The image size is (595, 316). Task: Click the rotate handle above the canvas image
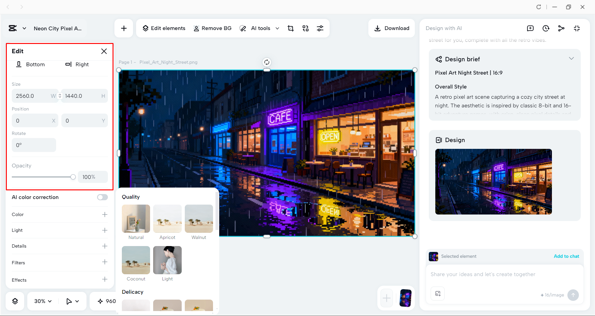point(267,62)
